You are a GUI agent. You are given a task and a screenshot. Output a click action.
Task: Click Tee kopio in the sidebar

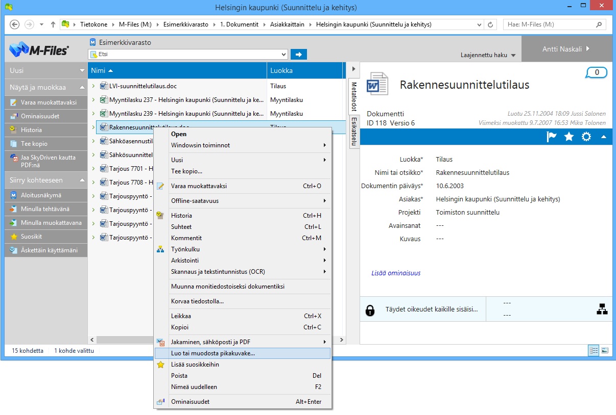click(x=46, y=144)
